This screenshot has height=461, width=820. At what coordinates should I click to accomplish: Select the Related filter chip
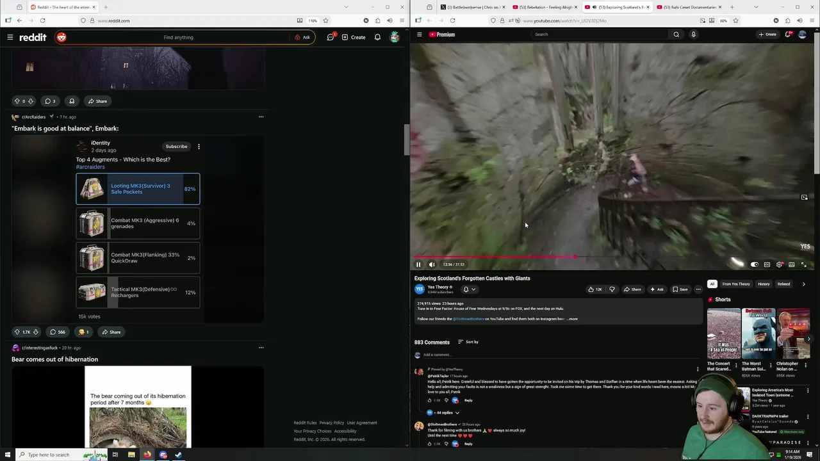783,284
